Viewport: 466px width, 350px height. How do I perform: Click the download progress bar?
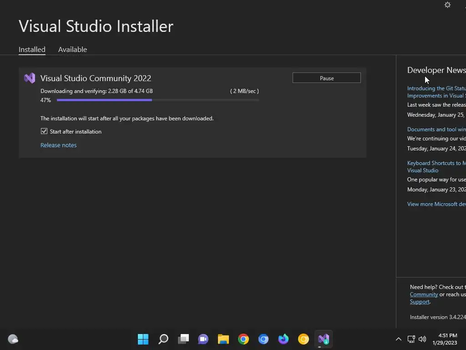pyautogui.click(x=158, y=100)
